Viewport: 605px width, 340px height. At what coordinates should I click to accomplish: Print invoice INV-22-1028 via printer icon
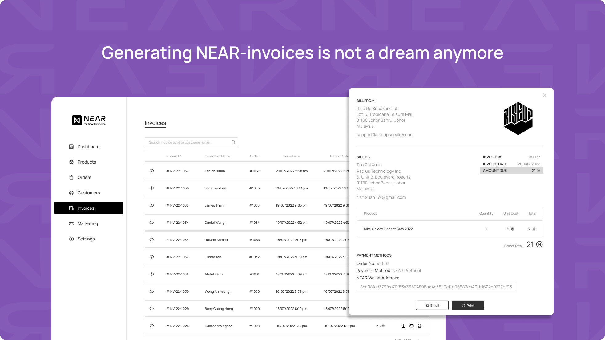pyautogui.click(x=420, y=326)
